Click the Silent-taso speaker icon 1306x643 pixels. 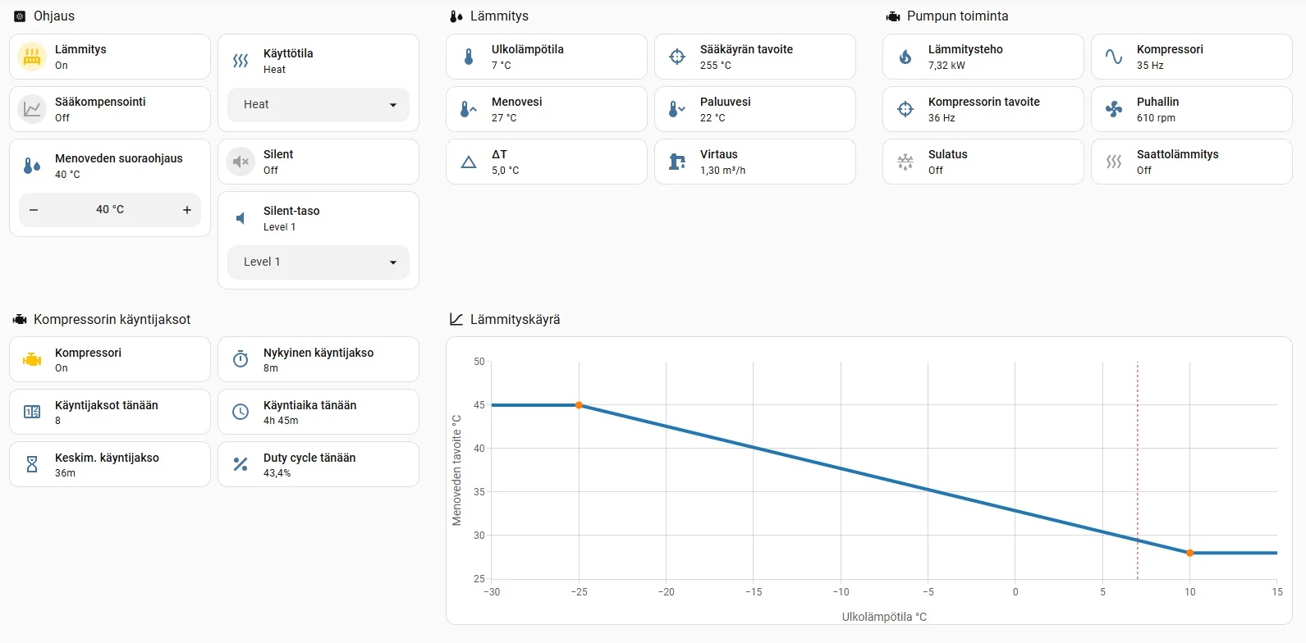point(241,218)
